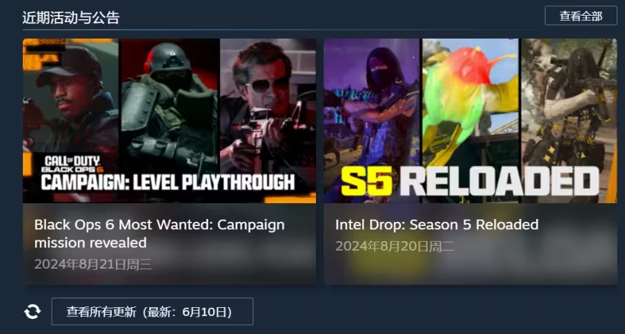Screen dimensions: 625x334
Task: Click the yellow S5 logo text
Action: 366,181
